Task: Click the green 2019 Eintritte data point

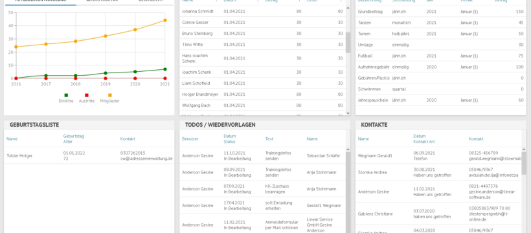Action: pos(106,73)
